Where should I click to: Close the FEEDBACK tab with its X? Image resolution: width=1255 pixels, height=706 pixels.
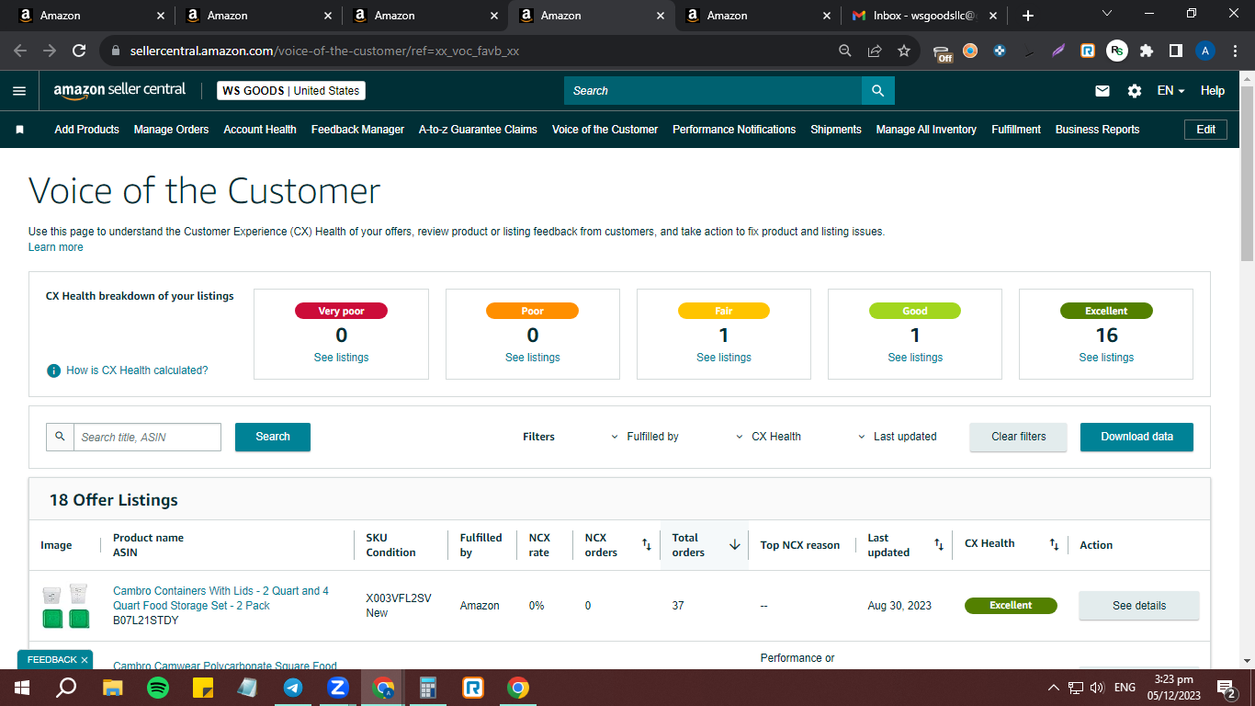click(85, 660)
